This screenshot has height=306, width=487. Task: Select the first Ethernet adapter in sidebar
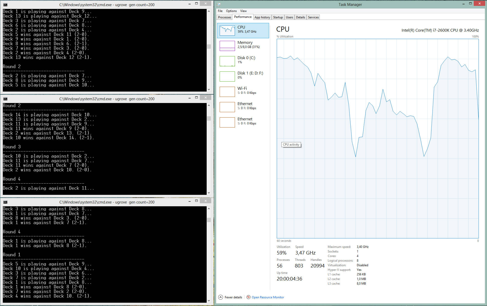point(243,107)
